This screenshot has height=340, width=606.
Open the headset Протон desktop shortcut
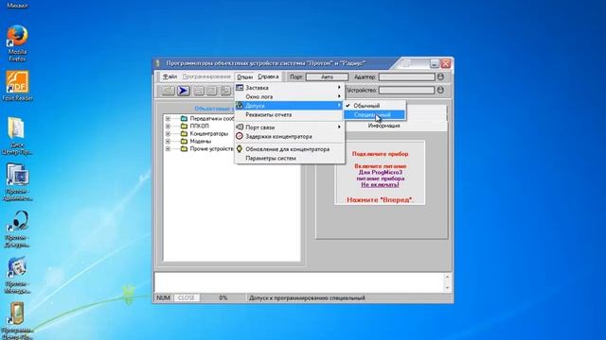[x=17, y=229]
